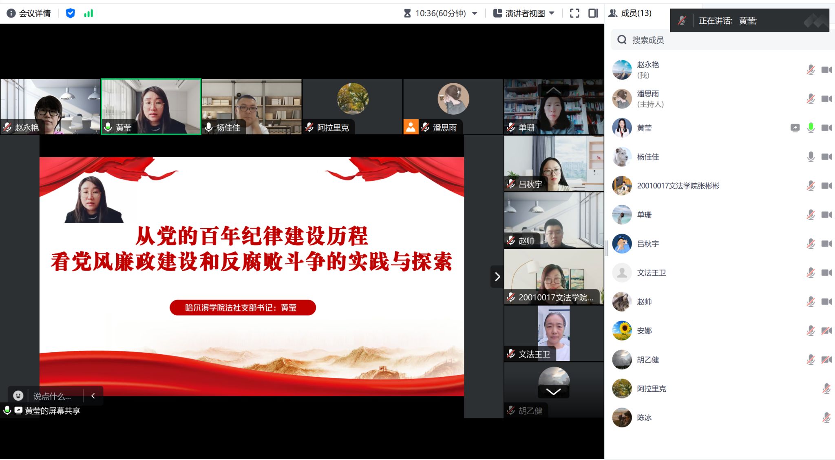Image resolution: width=835 pixels, height=460 pixels.
Task: Select 吕秋宇 video thumbnail
Action: point(553,163)
